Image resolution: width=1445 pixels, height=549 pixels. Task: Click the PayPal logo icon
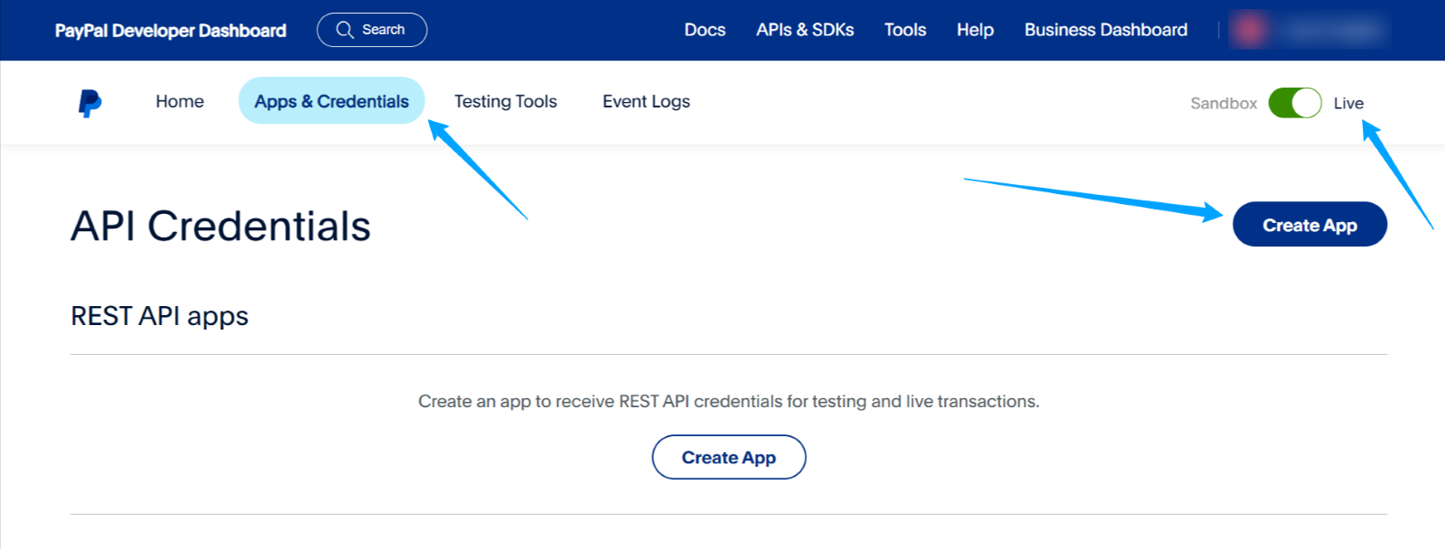(89, 103)
